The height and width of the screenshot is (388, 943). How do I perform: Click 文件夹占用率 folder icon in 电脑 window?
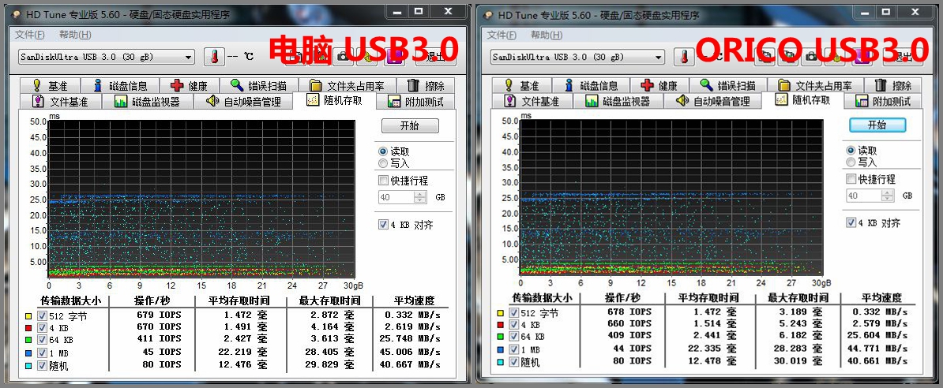(315, 86)
